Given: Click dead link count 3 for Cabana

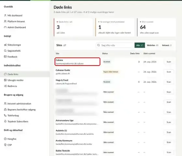Looking at the screenshot, I should click(x=139, y=62).
